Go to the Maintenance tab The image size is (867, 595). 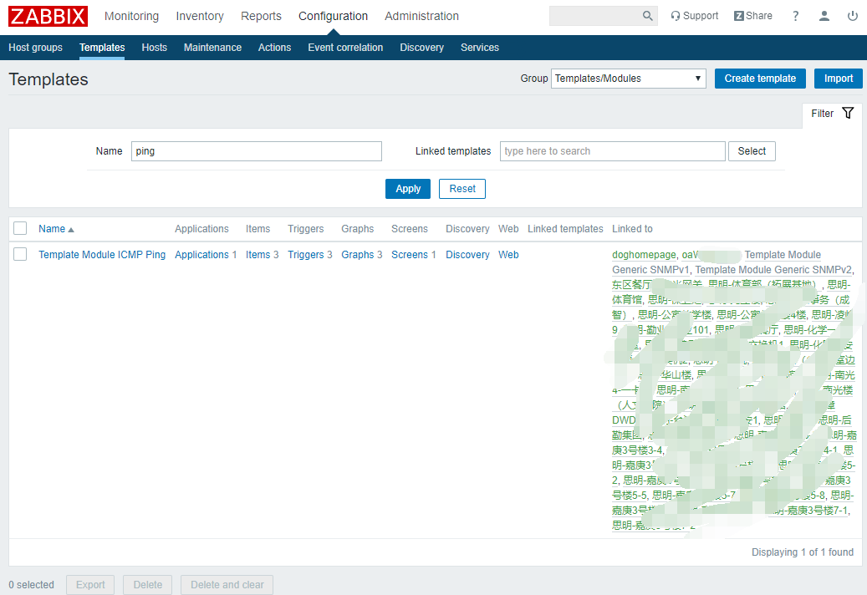point(212,48)
